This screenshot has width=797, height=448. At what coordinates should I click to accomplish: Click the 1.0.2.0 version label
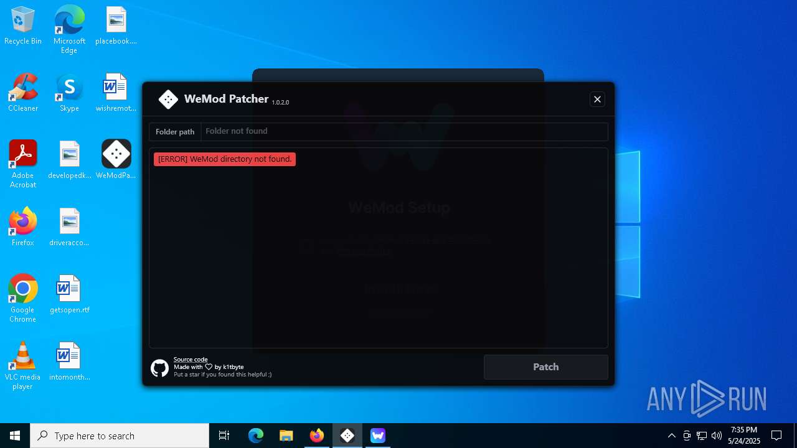(280, 102)
